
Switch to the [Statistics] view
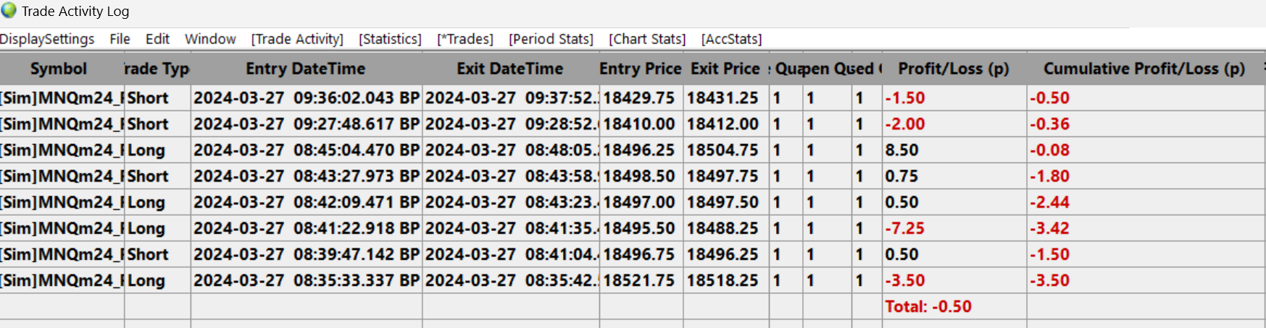click(x=390, y=39)
